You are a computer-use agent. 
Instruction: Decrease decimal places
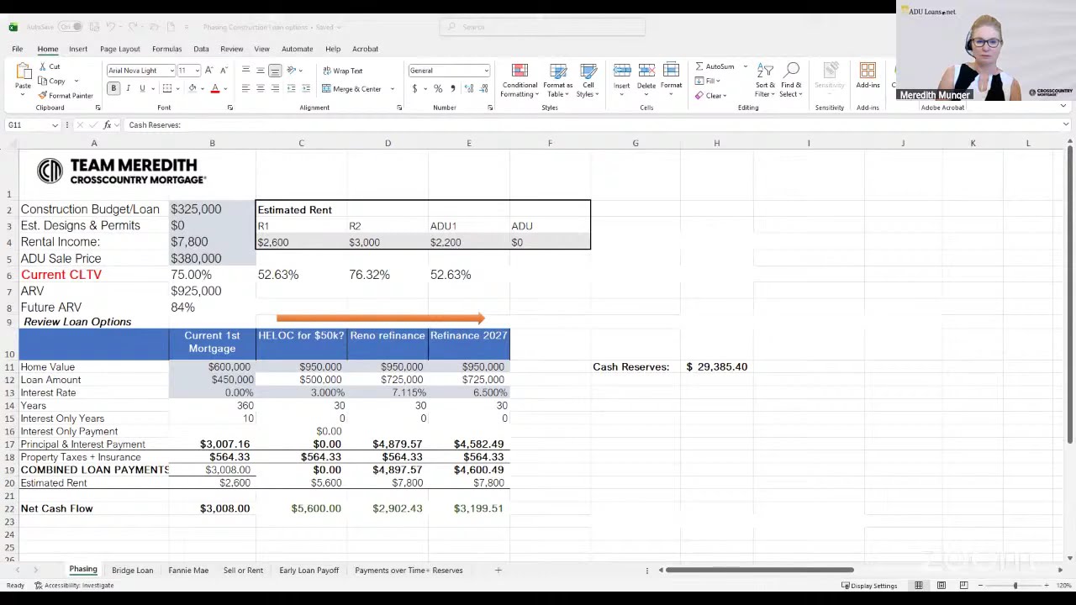coord(483,88)
